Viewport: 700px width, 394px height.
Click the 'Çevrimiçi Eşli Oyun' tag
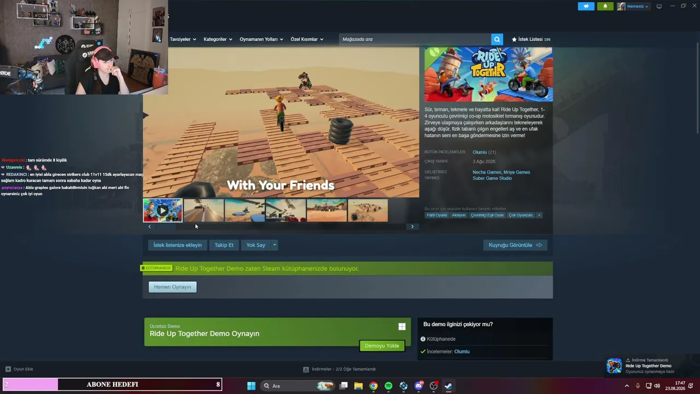[487, 215]
